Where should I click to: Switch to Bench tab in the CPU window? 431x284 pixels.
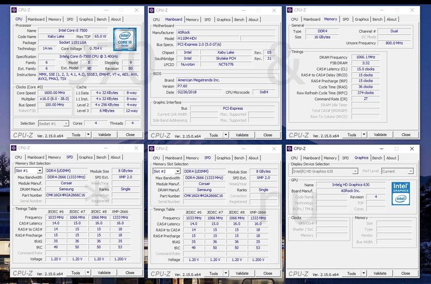101,19
